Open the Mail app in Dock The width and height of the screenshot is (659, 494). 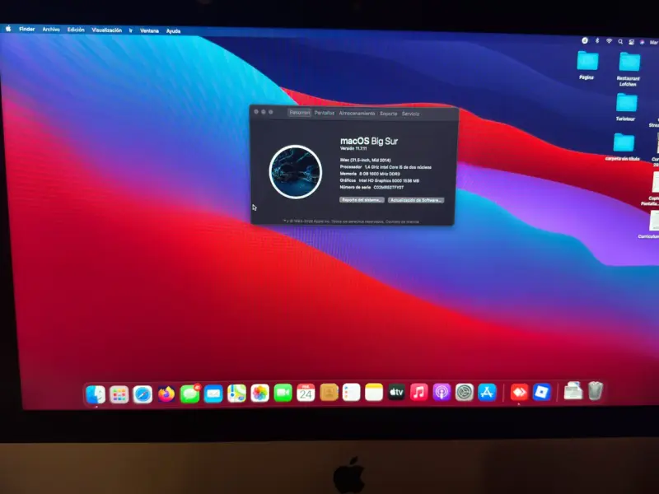[213, 394]
